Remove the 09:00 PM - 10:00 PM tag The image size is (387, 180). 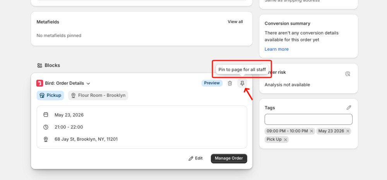coord(312,131)
